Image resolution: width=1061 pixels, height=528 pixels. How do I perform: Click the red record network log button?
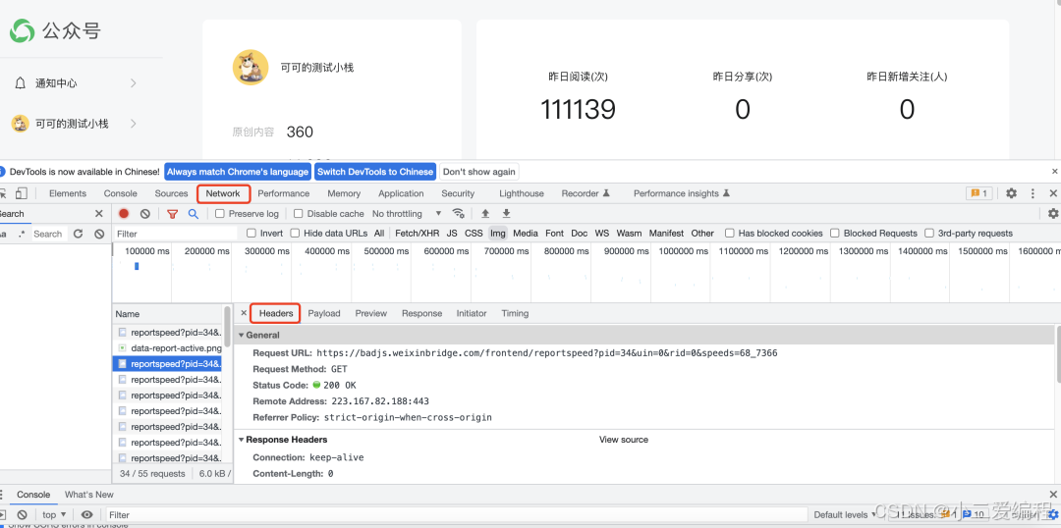click(x=124, y=214)
